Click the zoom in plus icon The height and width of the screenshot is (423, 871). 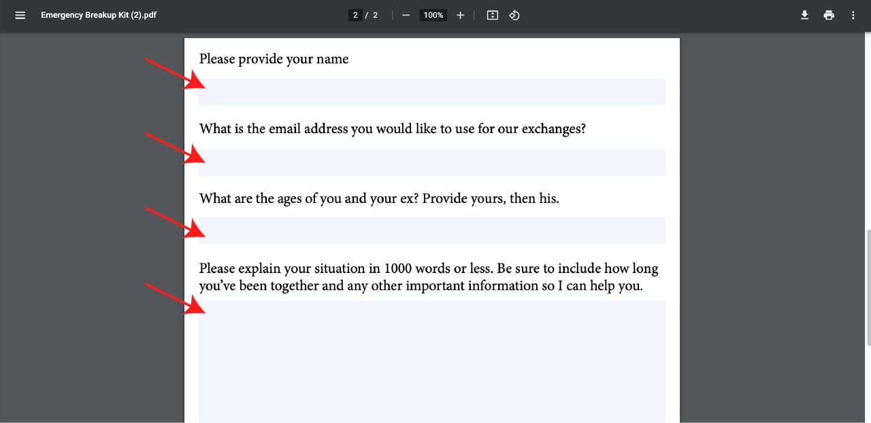click(460, 15)
